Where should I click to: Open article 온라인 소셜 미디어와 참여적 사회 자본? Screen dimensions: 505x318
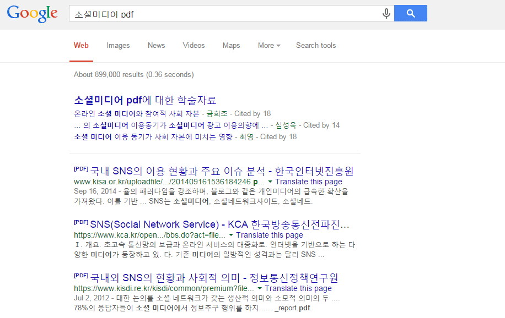(137, 114)
